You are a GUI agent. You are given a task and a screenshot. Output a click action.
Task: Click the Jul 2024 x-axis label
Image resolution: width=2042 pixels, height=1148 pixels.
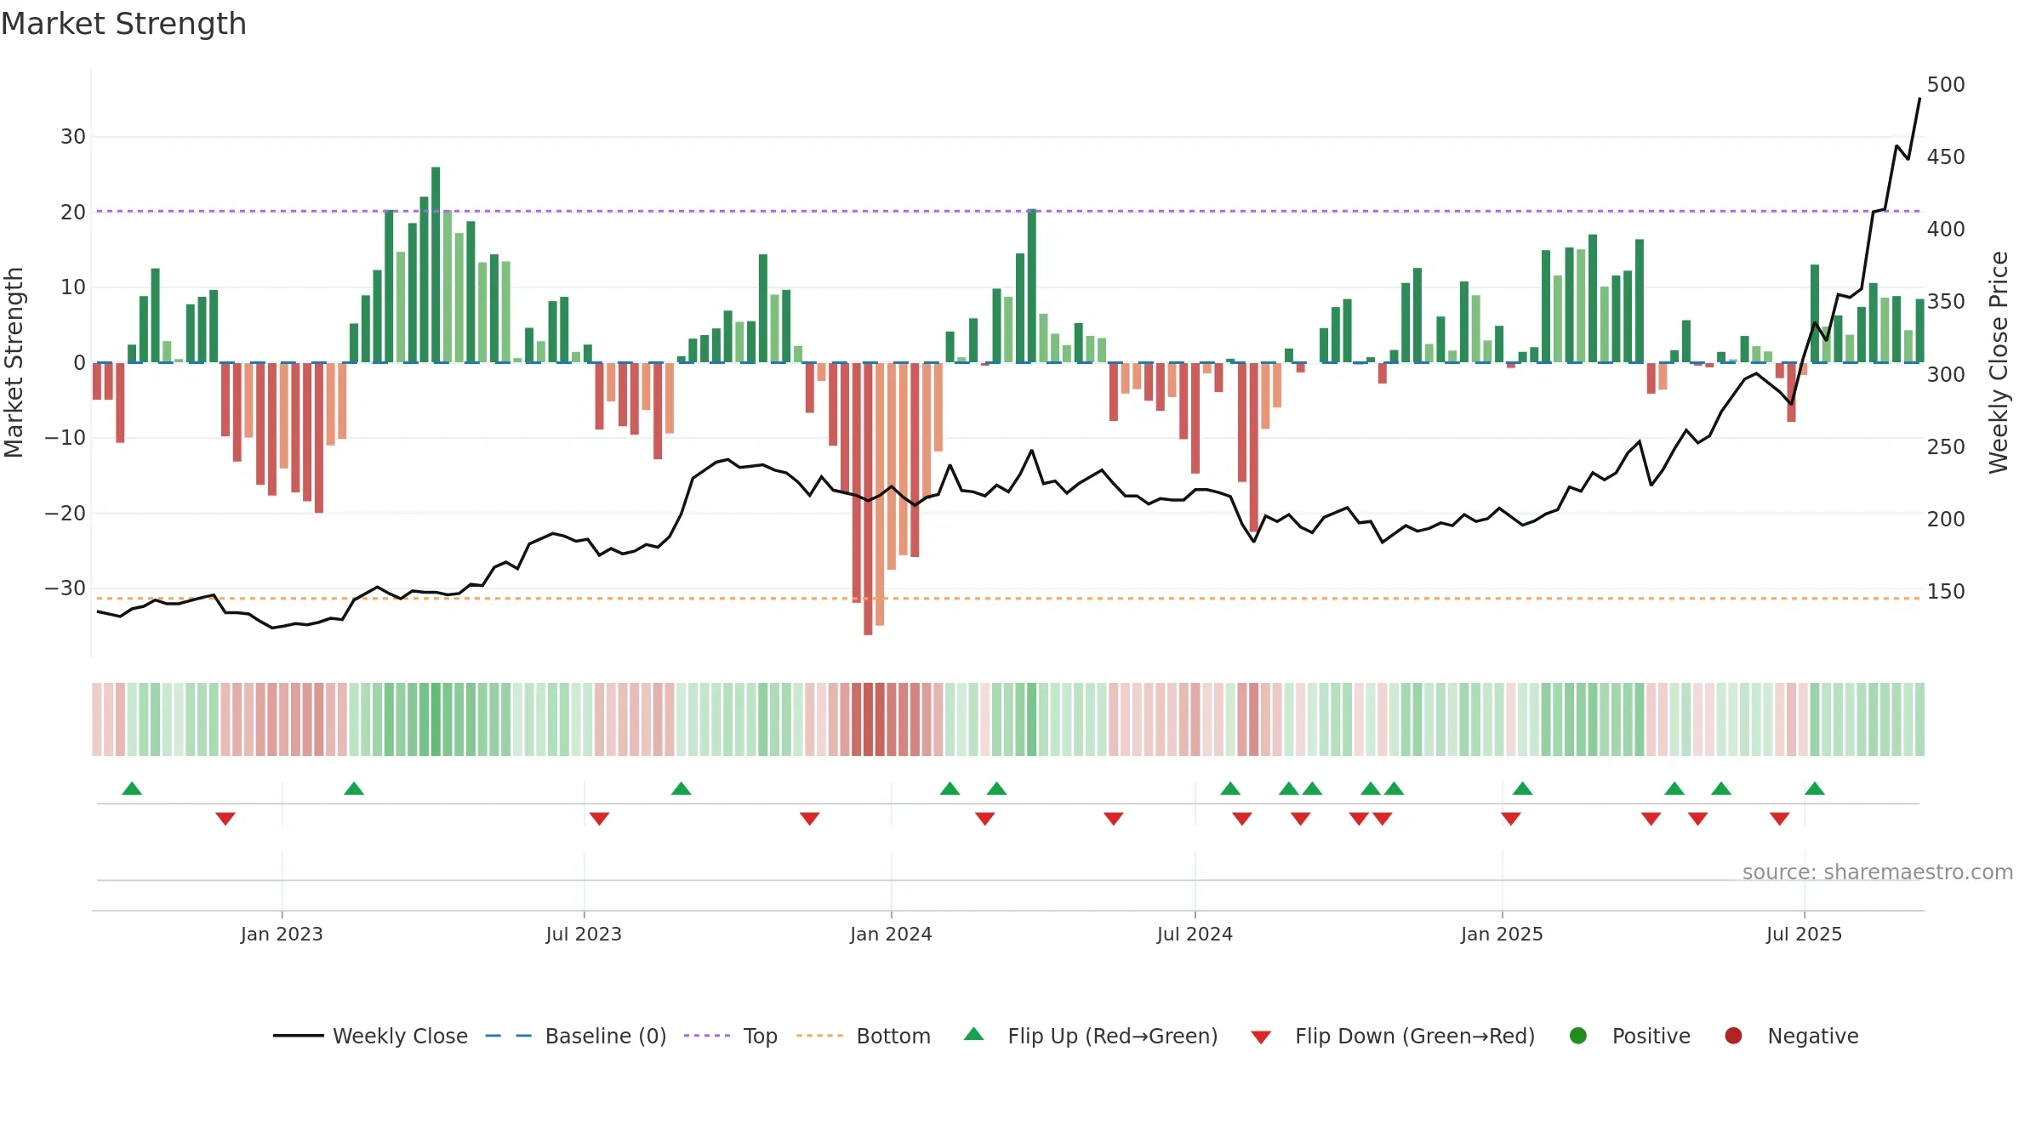tap(1195, 934)
